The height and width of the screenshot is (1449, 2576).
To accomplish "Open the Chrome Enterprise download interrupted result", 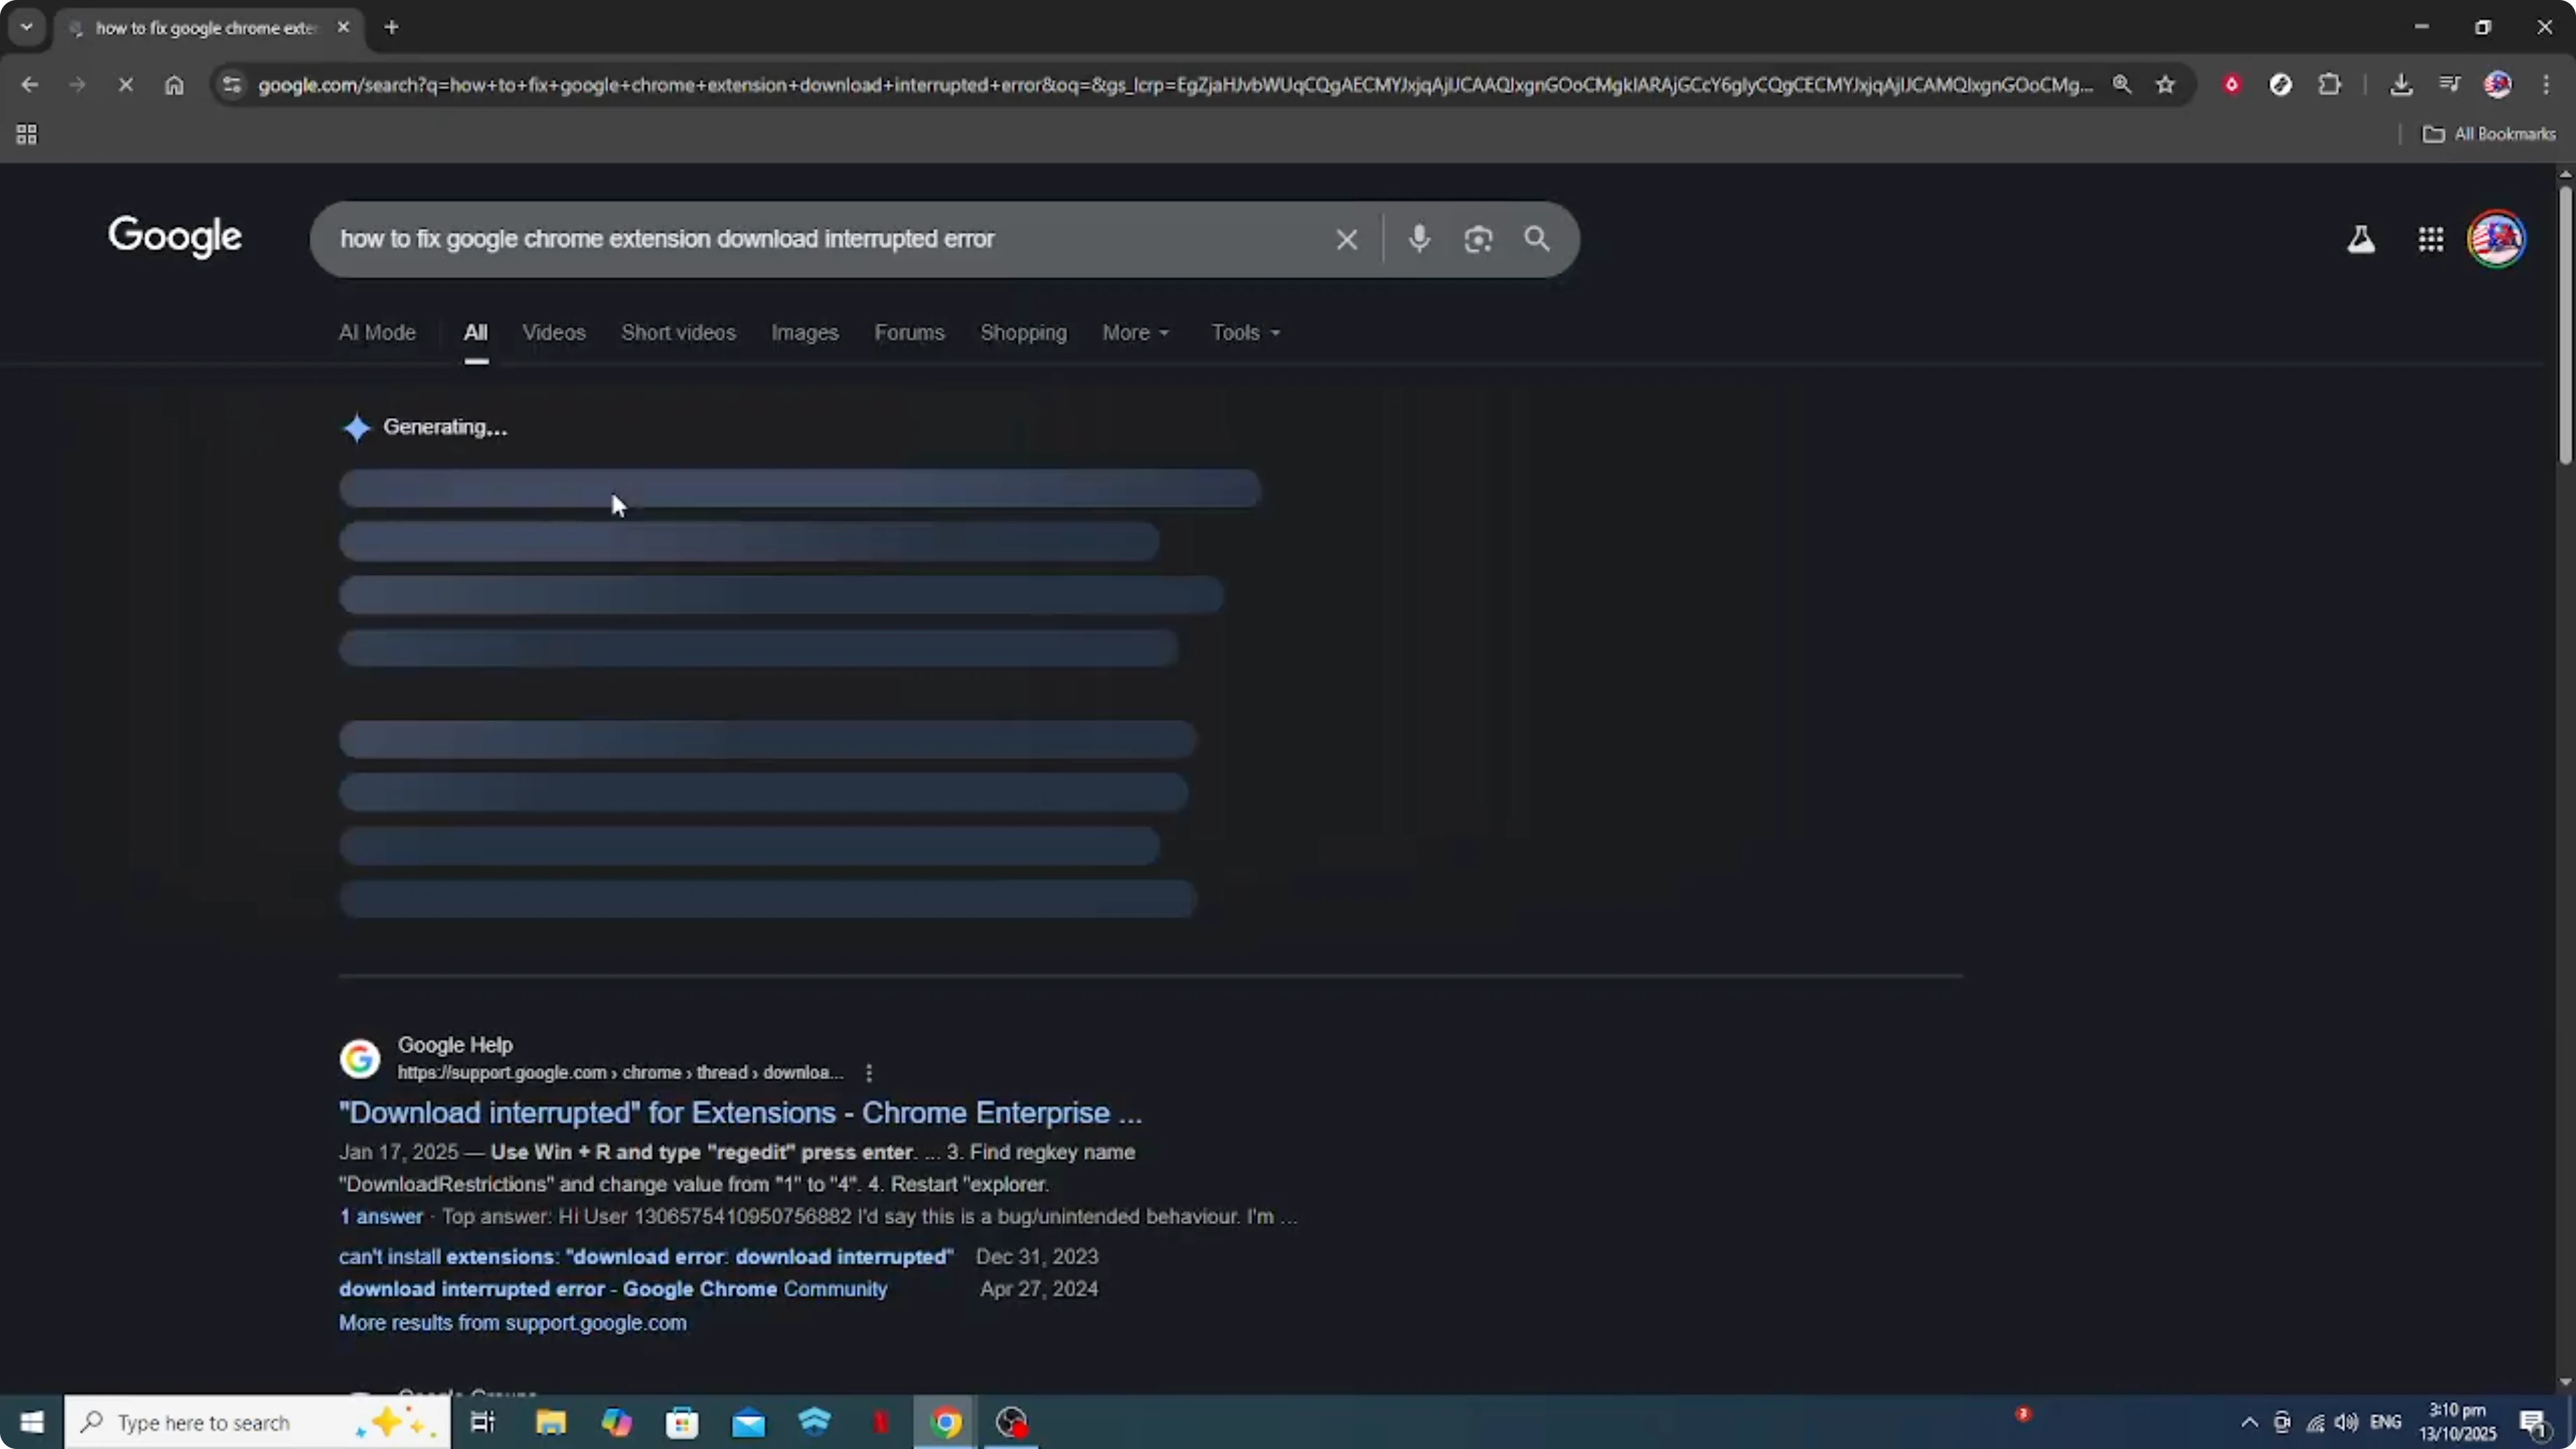I will click(739, 1113).
